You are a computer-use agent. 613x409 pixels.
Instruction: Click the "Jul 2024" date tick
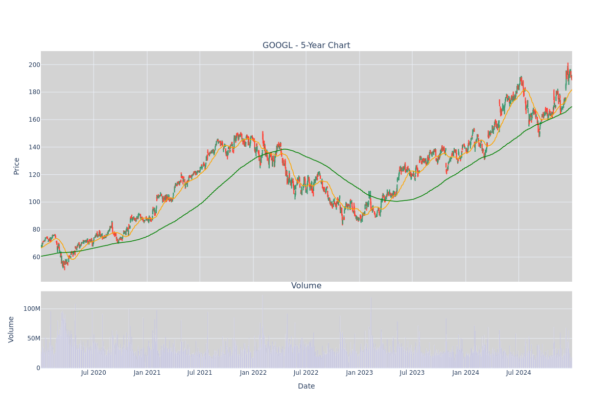coord(518,373)
